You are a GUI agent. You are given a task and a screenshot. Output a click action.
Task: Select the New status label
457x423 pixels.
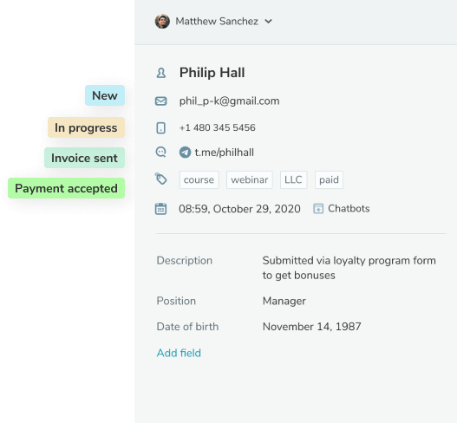(x=105, y=95)
